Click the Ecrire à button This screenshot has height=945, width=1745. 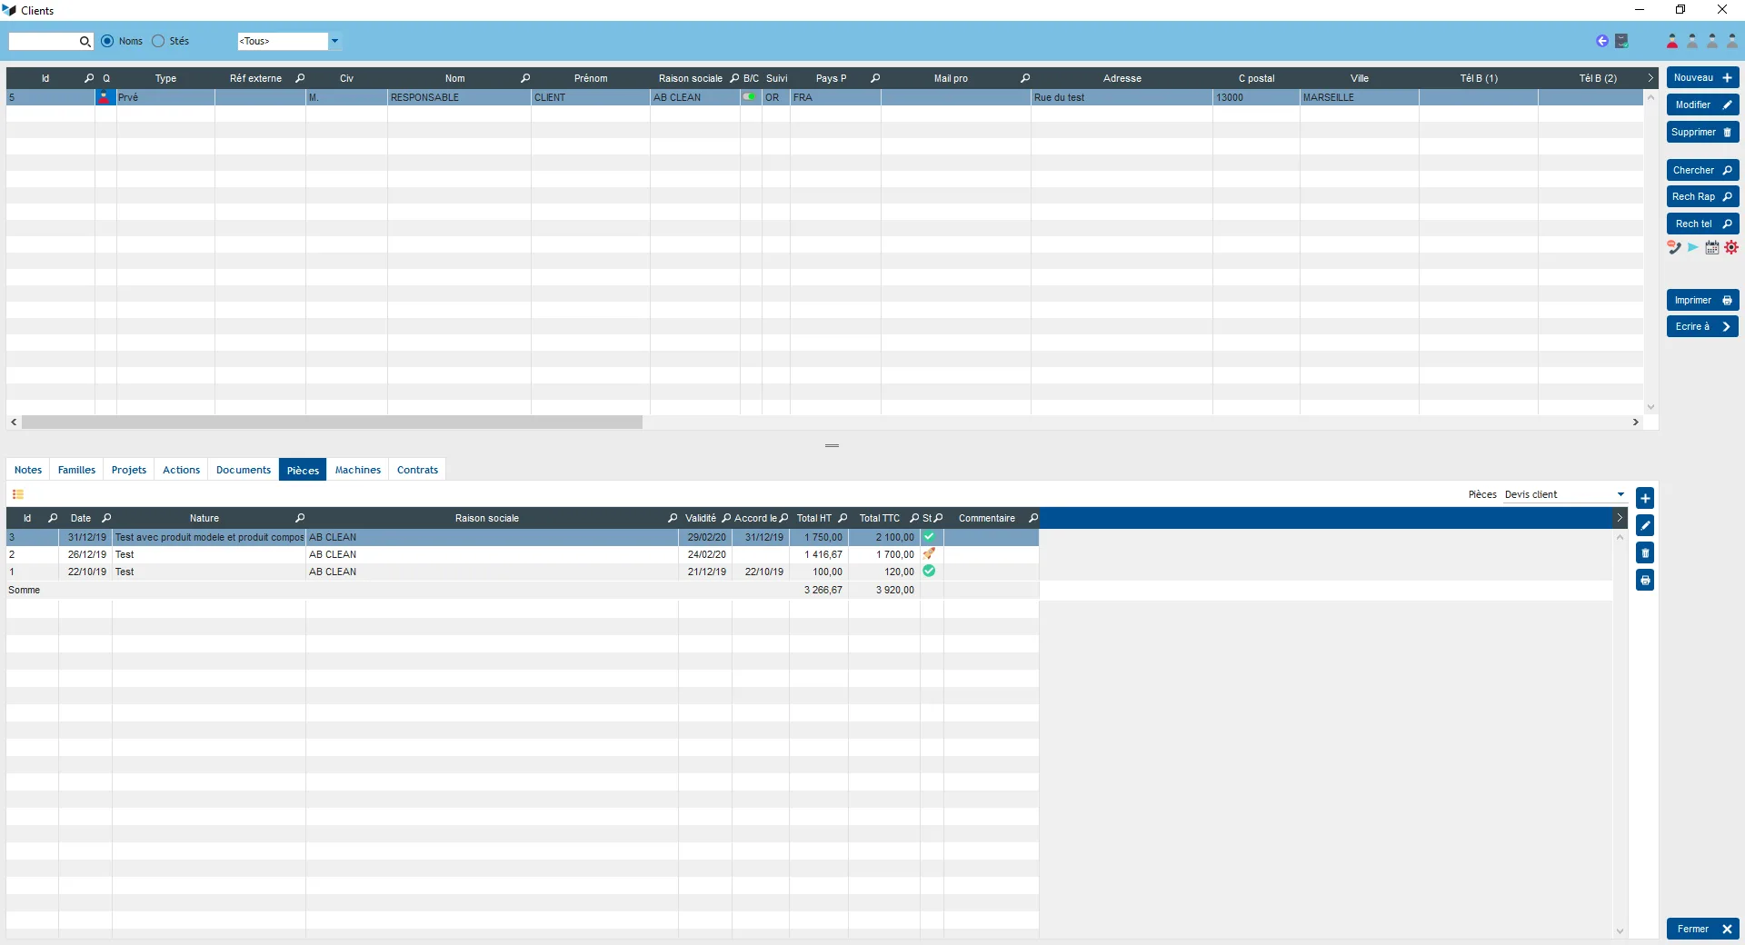tap(1703, 327)
